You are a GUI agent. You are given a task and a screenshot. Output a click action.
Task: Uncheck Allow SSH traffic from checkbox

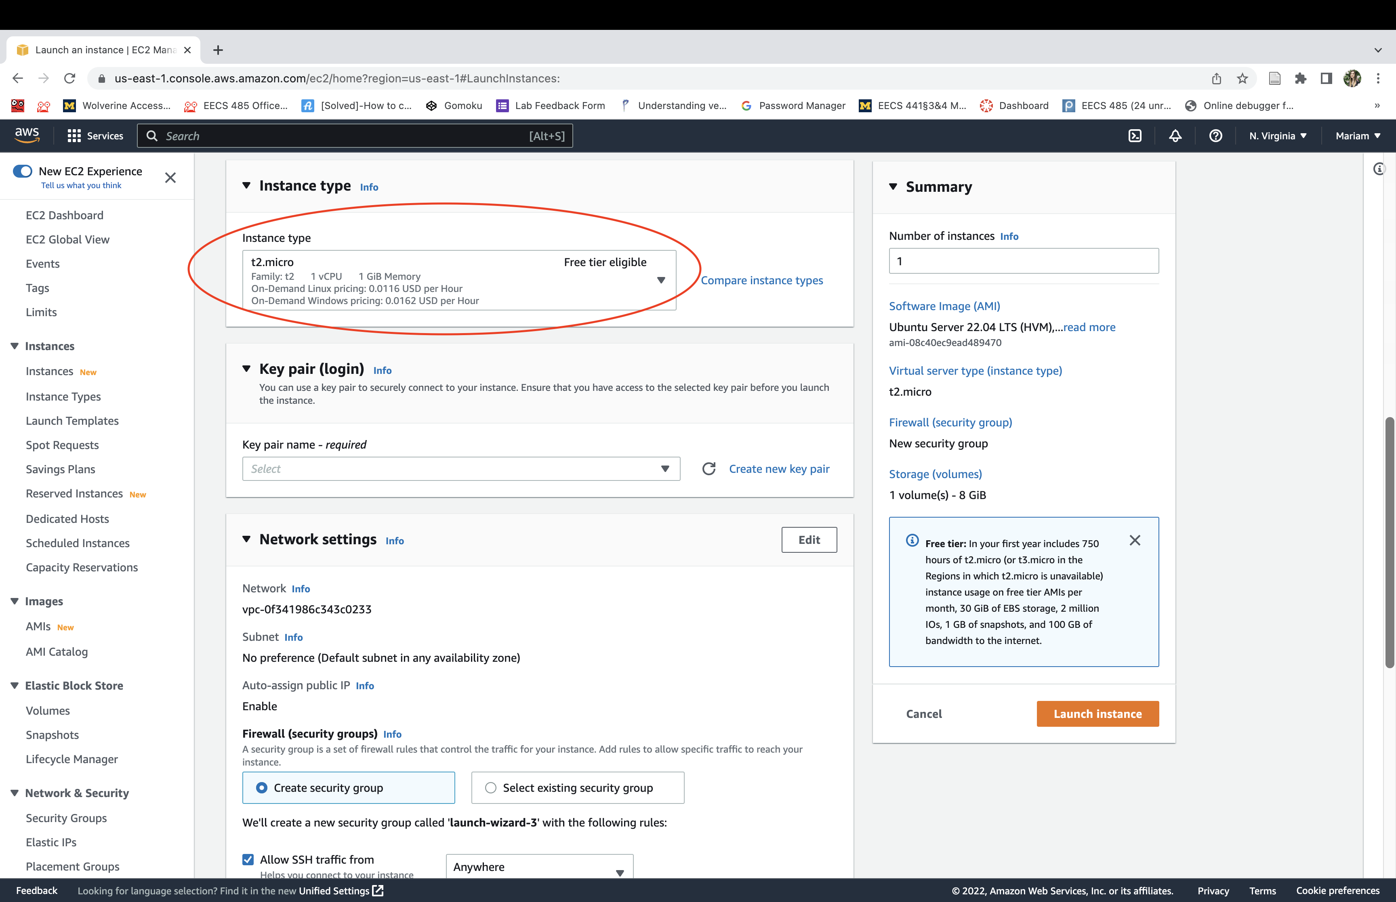point(248,859)
